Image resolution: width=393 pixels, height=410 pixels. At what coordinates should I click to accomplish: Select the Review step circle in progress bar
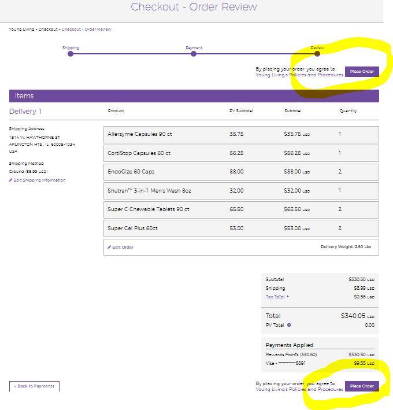[x=317, y=54]
